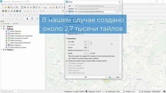Expand the Дороги layer tree node
The image size is (166, 93).
click(1, 26)
